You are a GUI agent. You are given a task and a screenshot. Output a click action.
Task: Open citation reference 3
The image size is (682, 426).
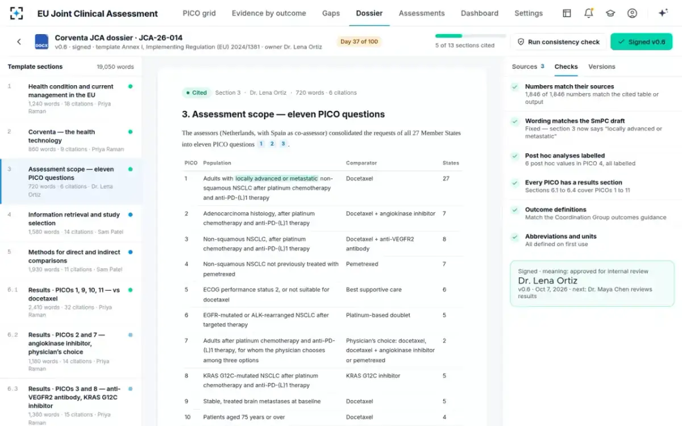pyautogui.click(x=283, y=144)
